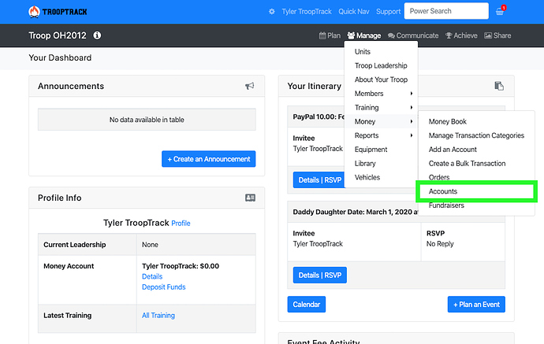The image size is (544, 344).
Task: Open the Achieve menu
Action: pos(461,35)
